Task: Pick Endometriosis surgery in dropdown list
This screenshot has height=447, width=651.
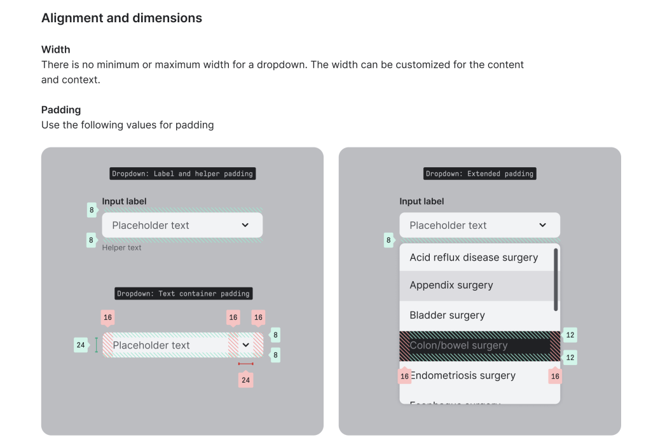Action: click(463, 376)
